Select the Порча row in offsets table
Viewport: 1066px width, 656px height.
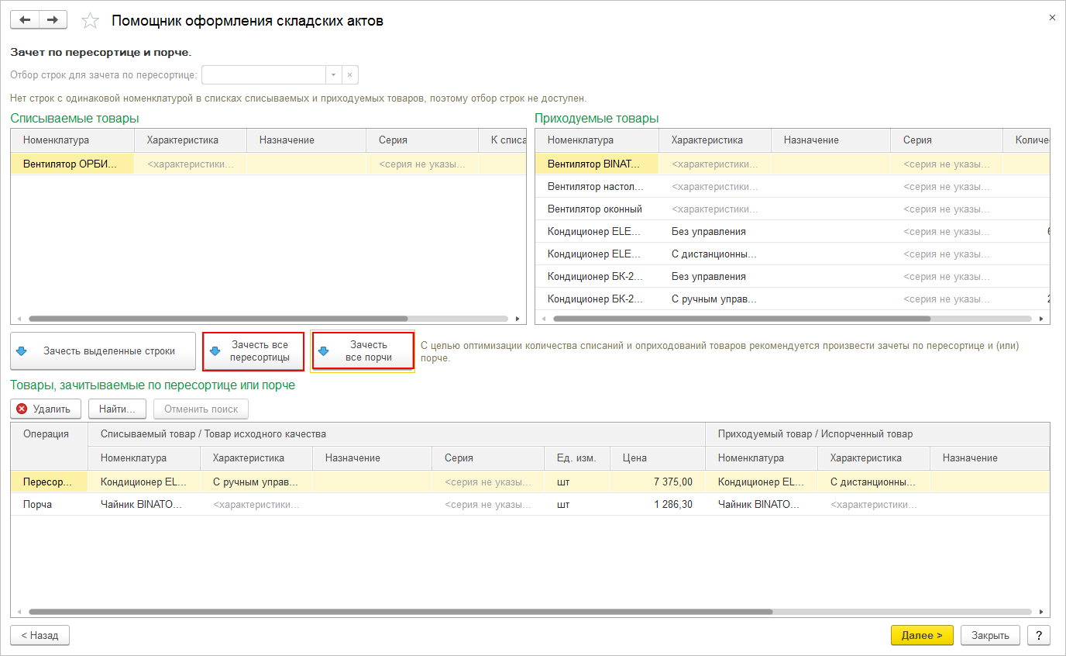click(38, 504)
